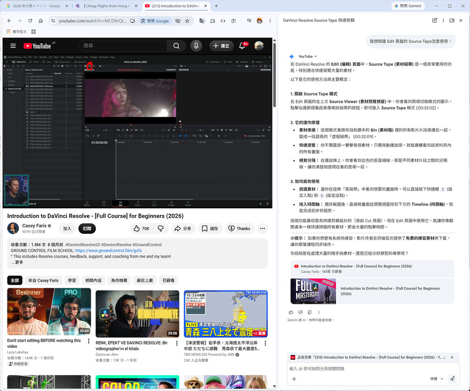The height and width of the screenshot is (391, 470).
Task: Open Google Translate icon in the address bar
Action: pyautogui.click(x=202, y=21)
